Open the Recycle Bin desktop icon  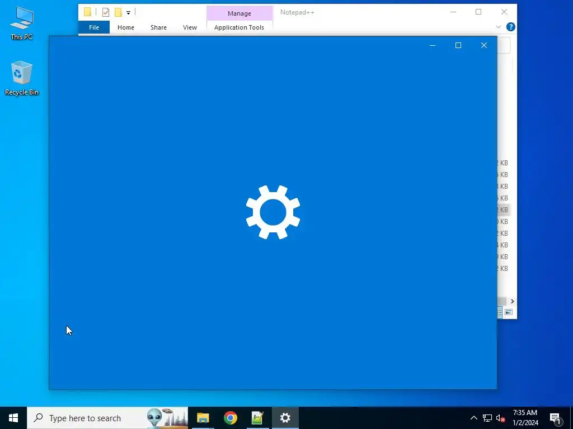(22, 78)
